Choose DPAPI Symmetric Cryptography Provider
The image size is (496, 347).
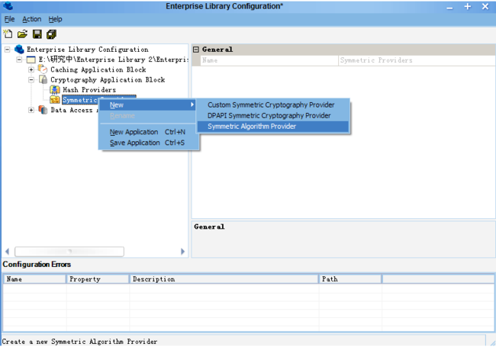click(273, 115)
